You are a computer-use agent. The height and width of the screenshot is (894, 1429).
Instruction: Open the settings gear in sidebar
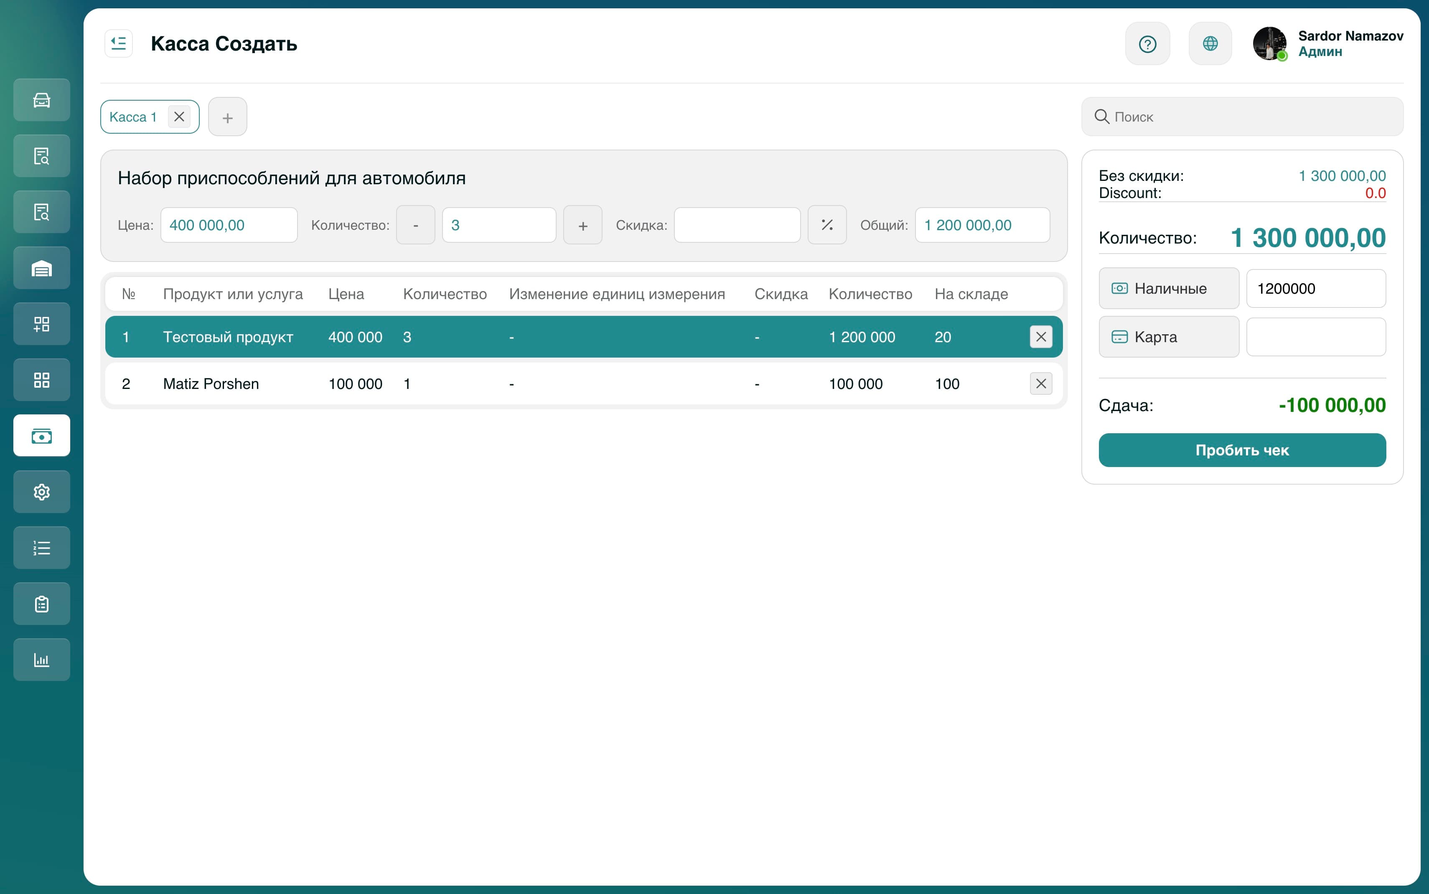[41, 491]
